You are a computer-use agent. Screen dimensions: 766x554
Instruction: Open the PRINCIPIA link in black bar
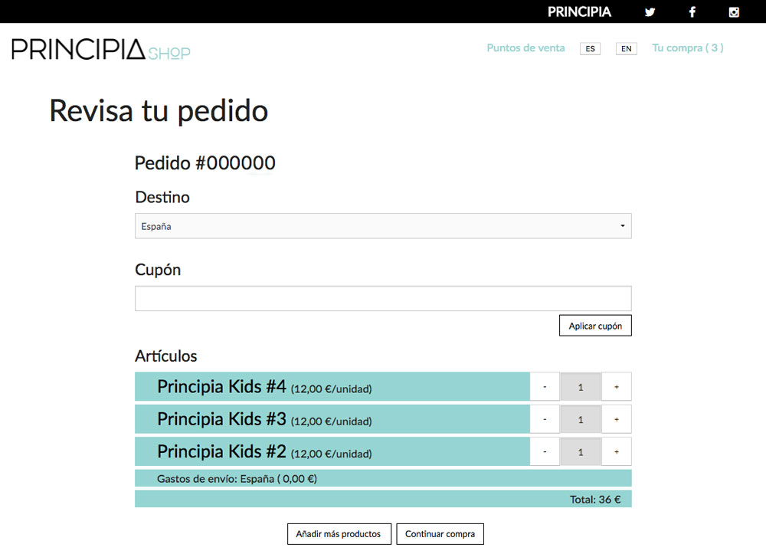[x=579, y=11]
